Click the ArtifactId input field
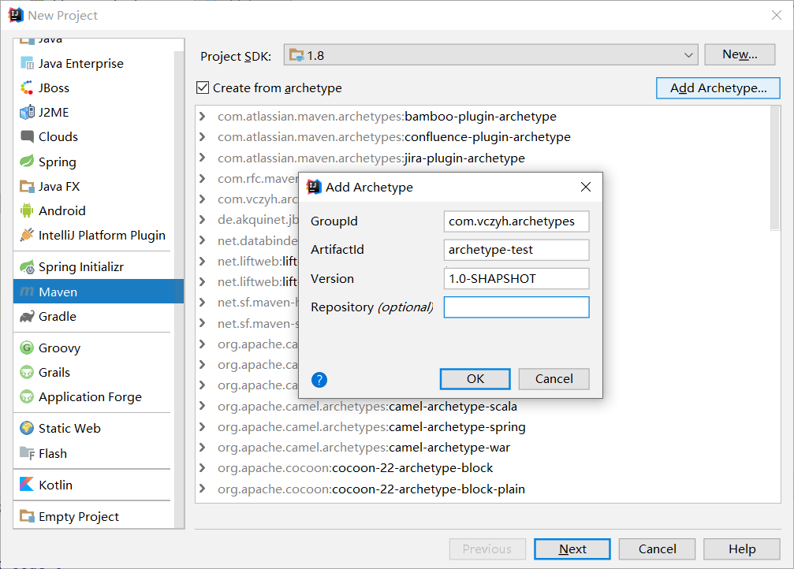Viewport: 794px width, 569px height. click(x=516, y=250)
